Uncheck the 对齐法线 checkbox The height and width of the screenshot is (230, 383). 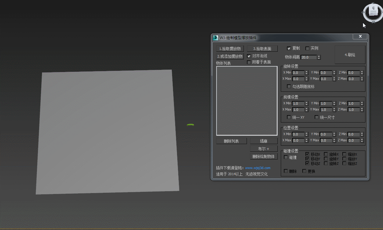pyautogui.click(x=249, y=56)
